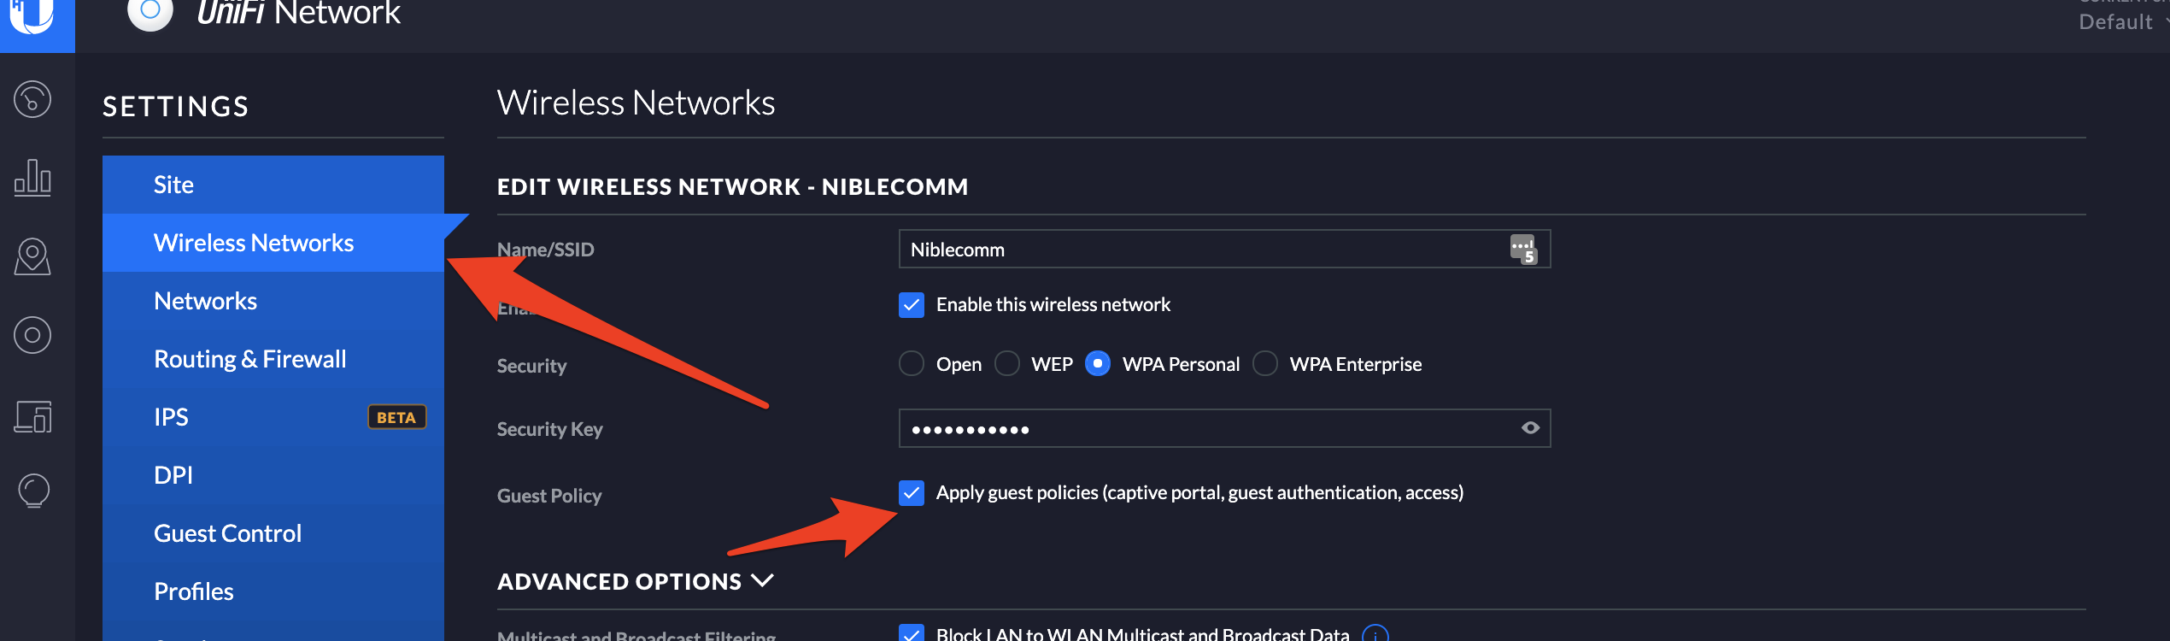This screenshot has height=641, width=2170.
Task: Open the Dashboard gauge icon
Action: [x=32, y=99]
